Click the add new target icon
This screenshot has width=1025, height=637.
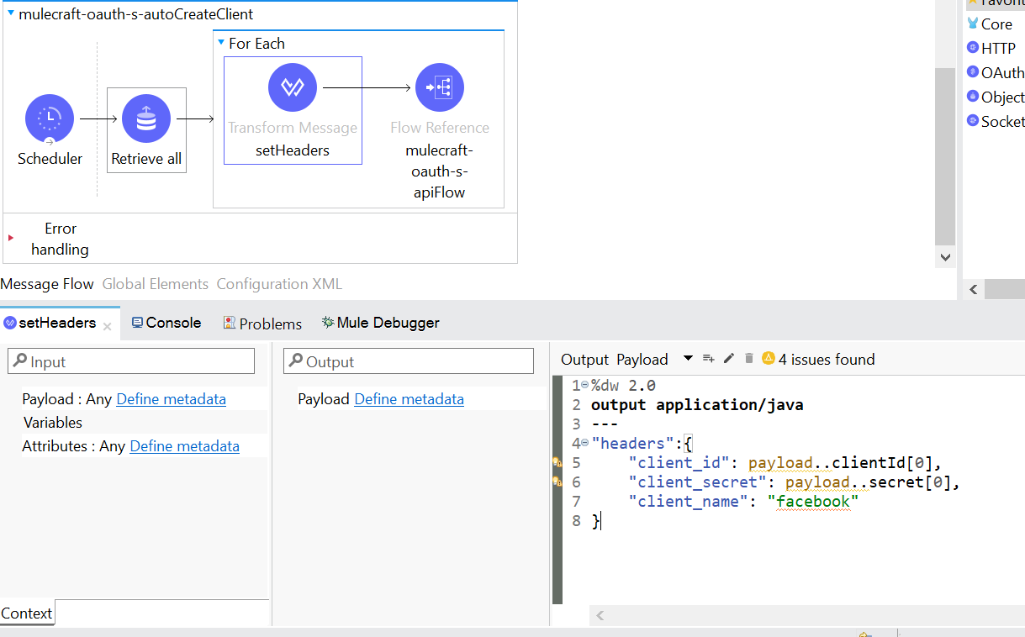tap(708, 359)
